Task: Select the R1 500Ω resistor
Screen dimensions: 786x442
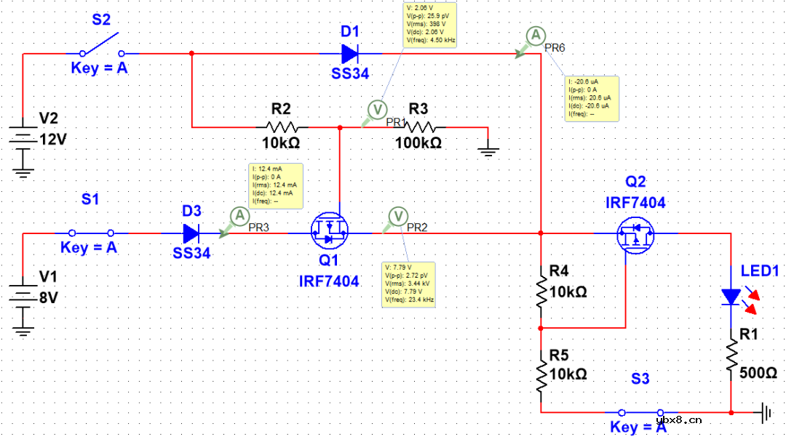Action: click(x=730, y=359)
